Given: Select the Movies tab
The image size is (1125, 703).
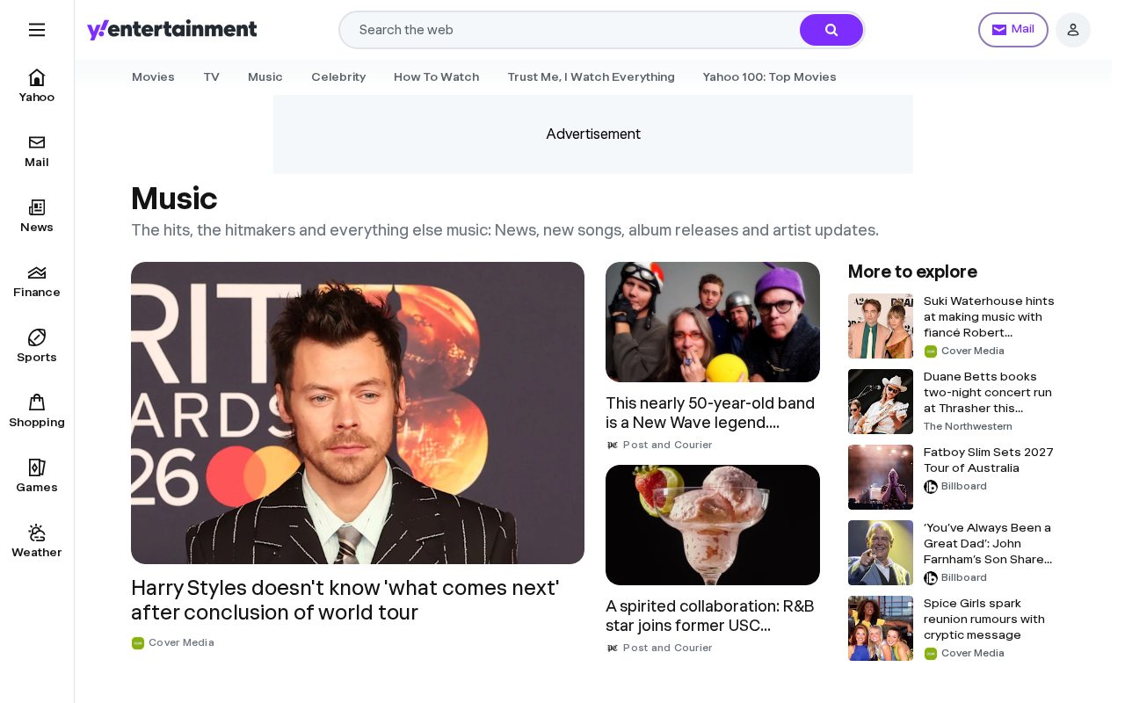Looking at the screenshot, I should tap(153, 77).
